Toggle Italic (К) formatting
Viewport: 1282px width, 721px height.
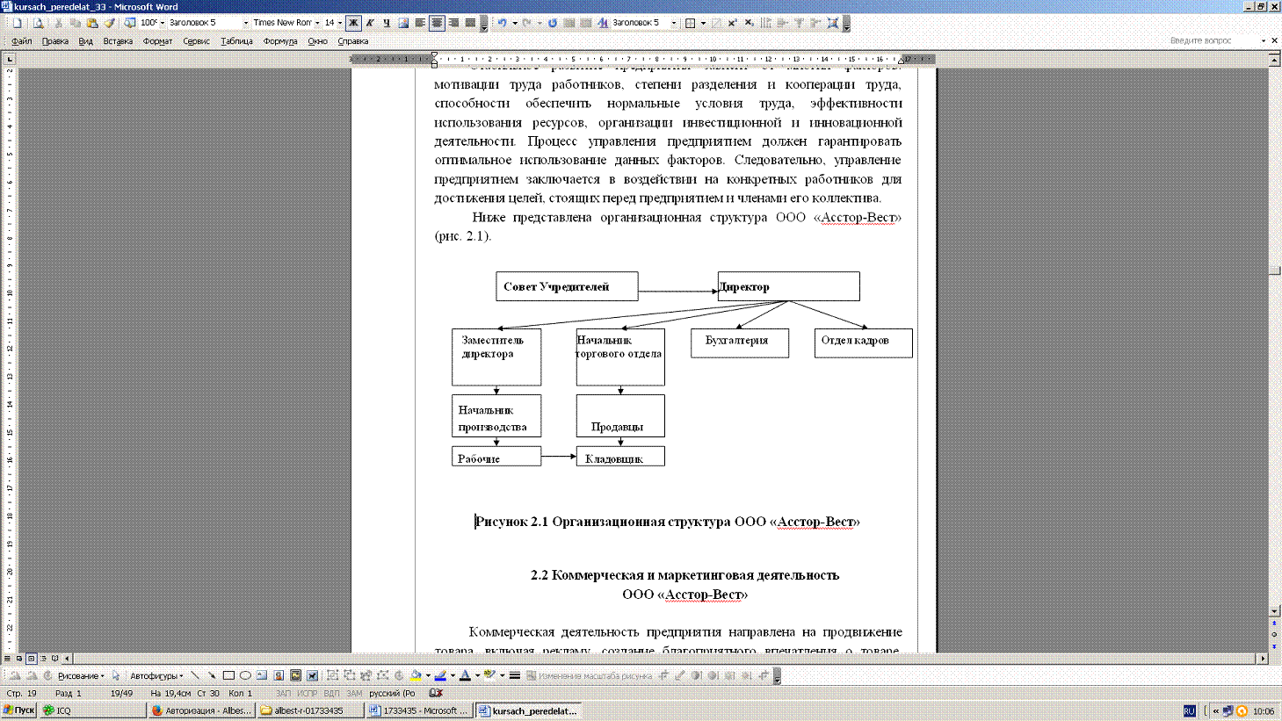click(370, 23)
